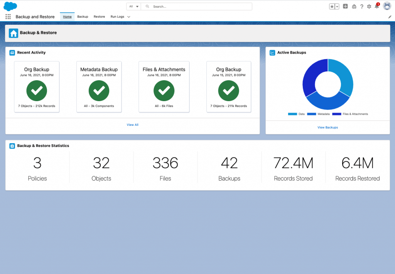This screenshot has height=274, width=395.
Task: Open the App Launcher grid icon
Action: pos(8,17)
